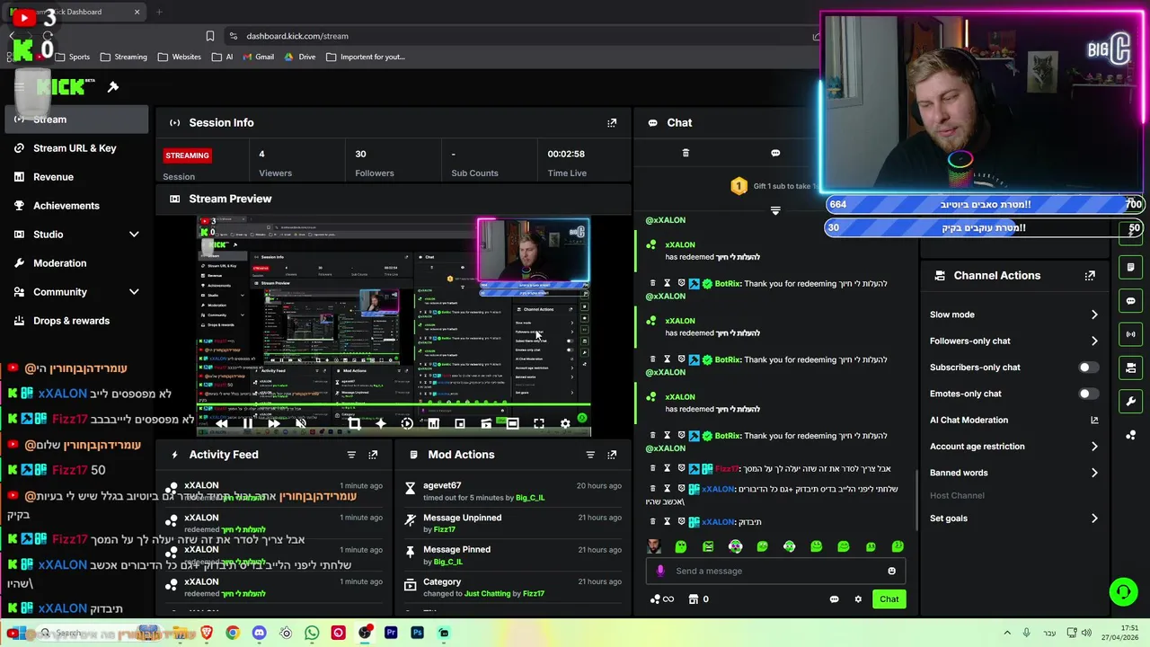Open Mod Actions filter options

tap(590, 455)
